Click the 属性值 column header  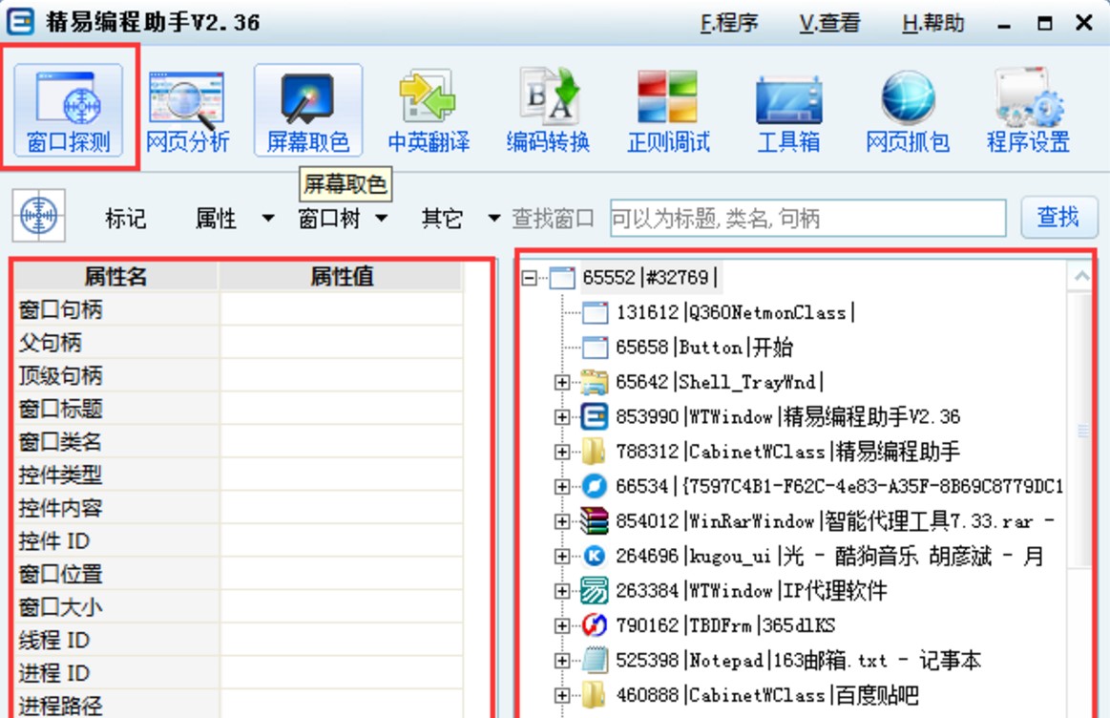[x=342, y=276]
